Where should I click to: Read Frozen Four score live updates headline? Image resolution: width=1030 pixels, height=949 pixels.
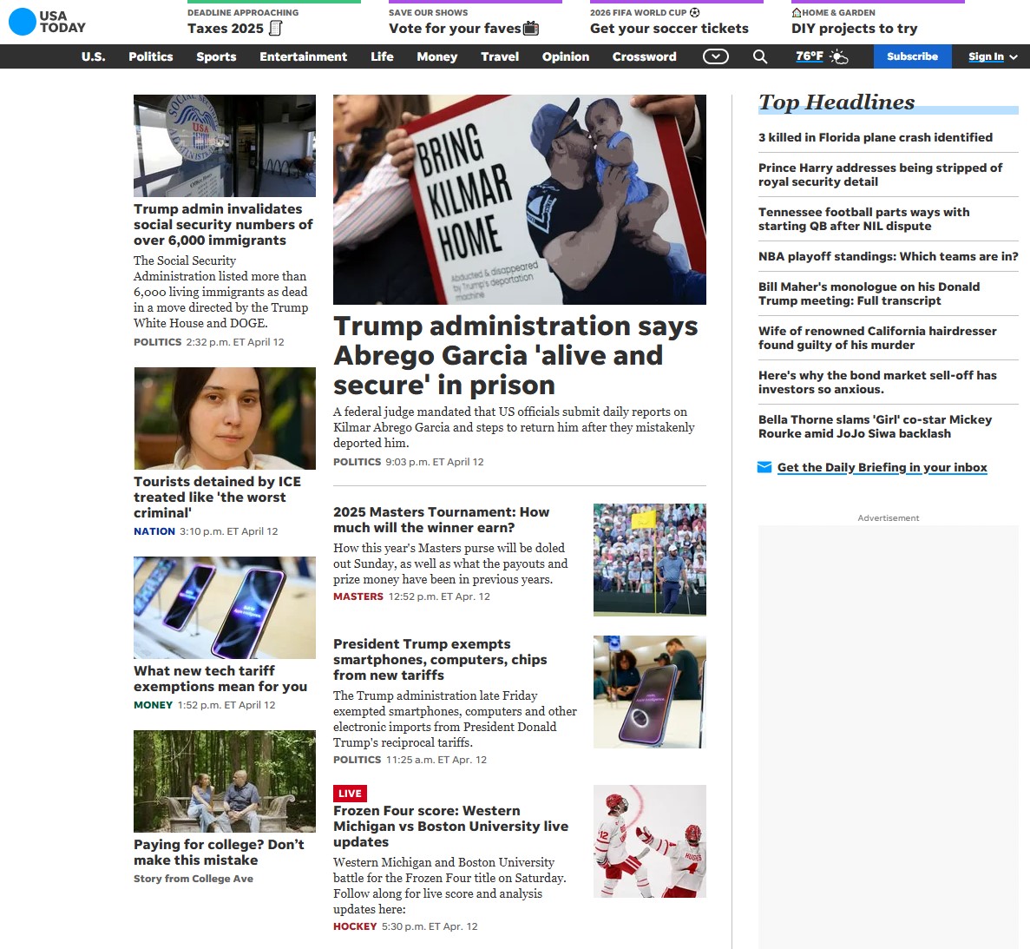point(450,827)
